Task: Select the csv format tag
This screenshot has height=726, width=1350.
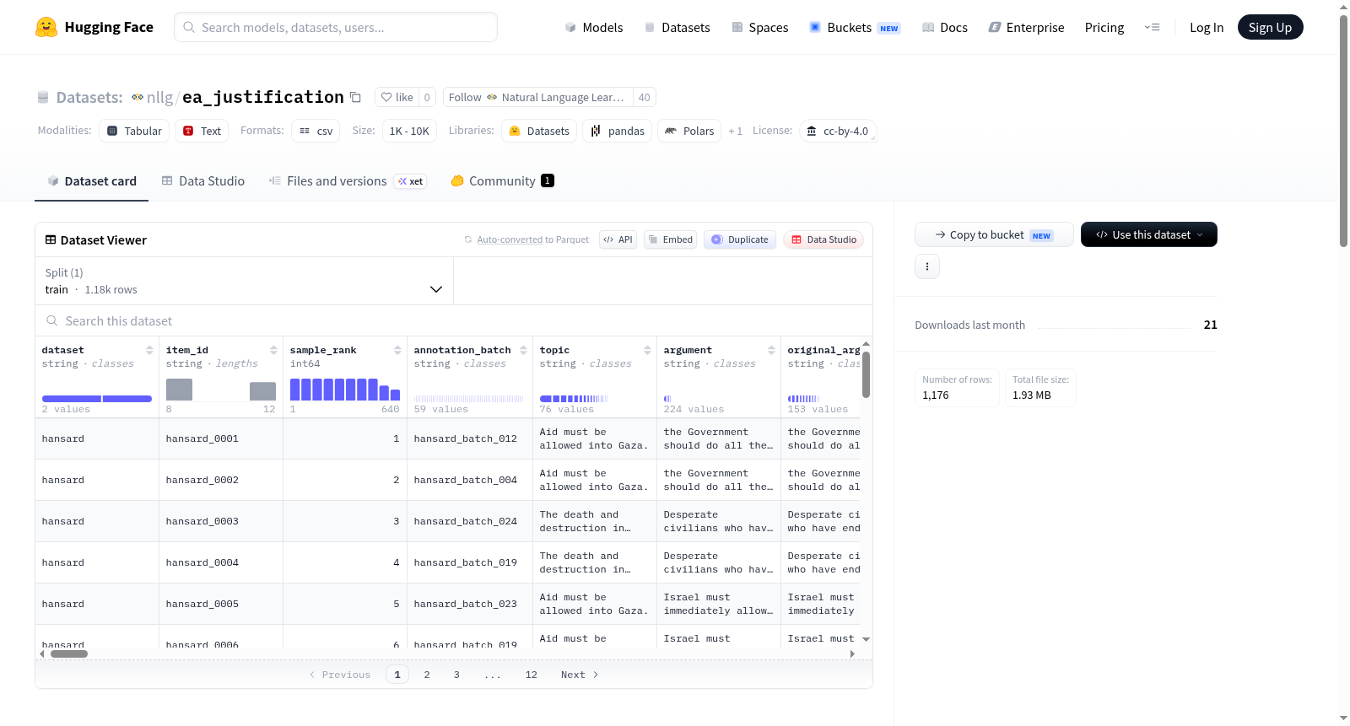Action: pyautogui.click(x=316, y=131)
